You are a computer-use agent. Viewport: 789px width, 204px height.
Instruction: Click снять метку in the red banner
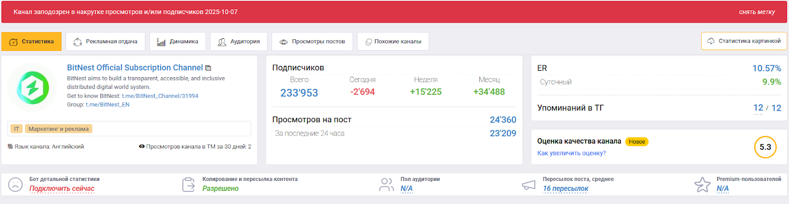[757, 12]
